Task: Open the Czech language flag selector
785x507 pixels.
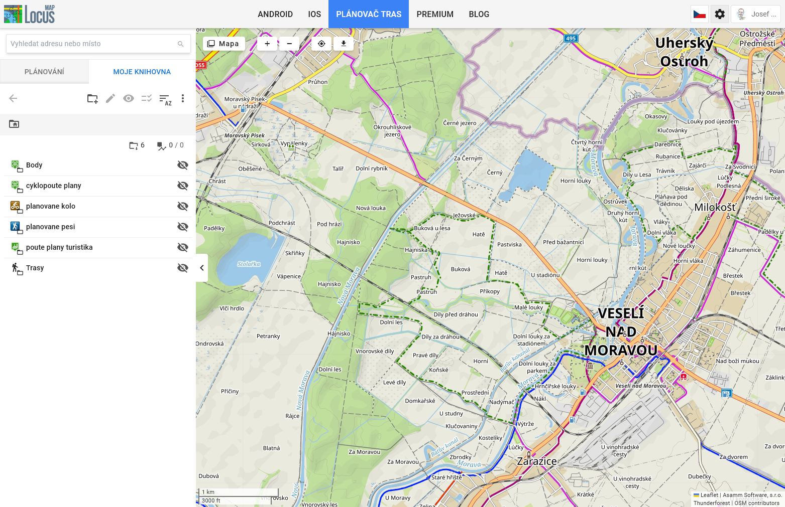Action: 700,14
